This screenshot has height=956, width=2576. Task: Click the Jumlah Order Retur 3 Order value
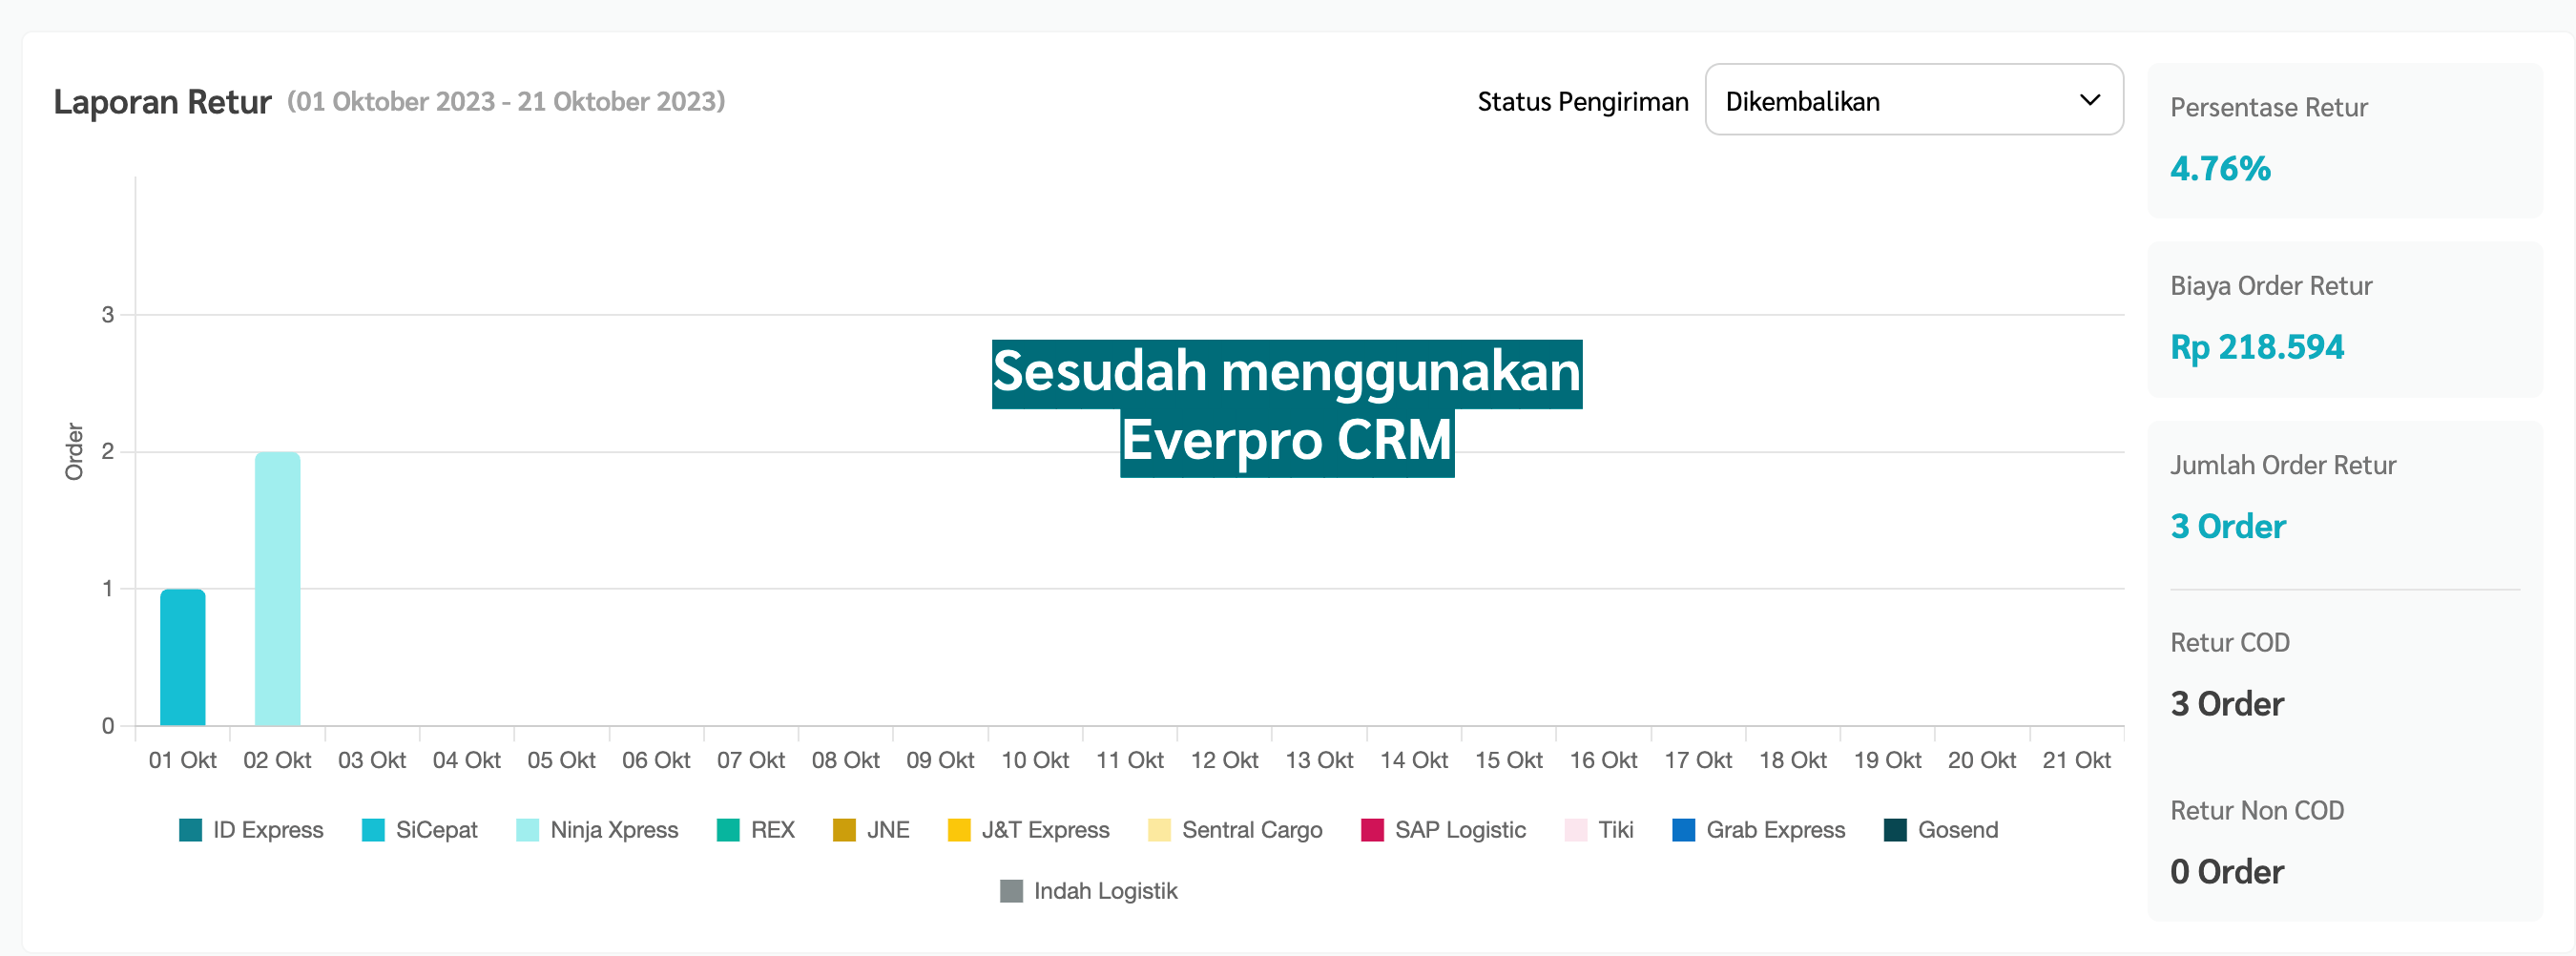point(2227,526)
